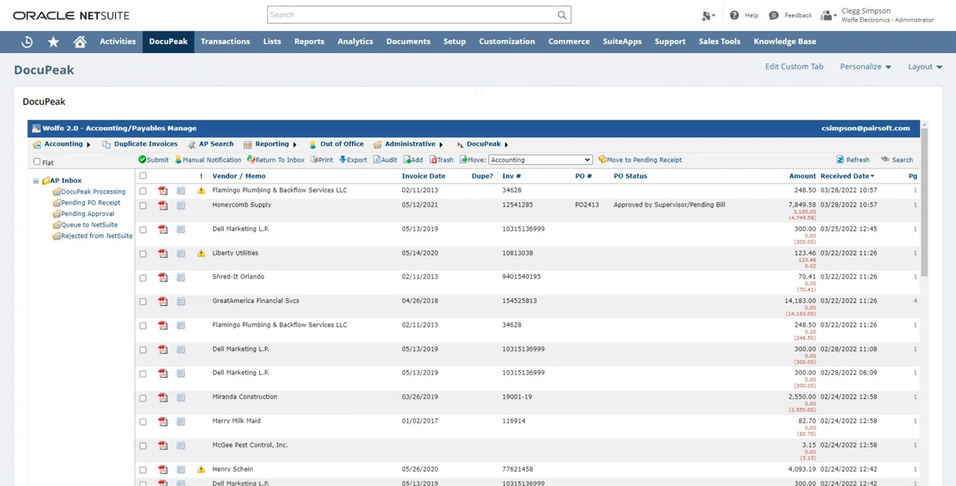Open the Move Accounting dropdown
956x486 pixels.
coord(540,160)
